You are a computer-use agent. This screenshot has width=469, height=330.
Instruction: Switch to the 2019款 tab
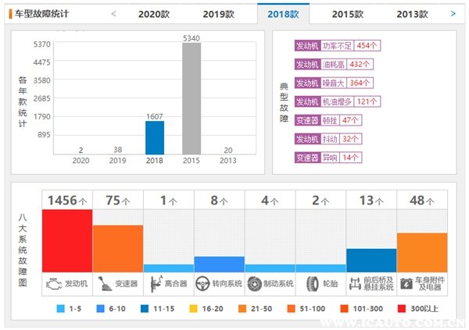pyautogui.click(x=219, y=14)
